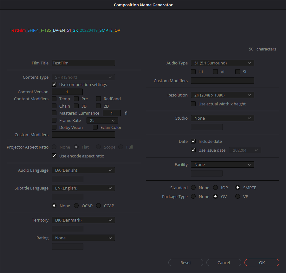Set Package Type to VF
286x273 pixels.
point(238,196)
